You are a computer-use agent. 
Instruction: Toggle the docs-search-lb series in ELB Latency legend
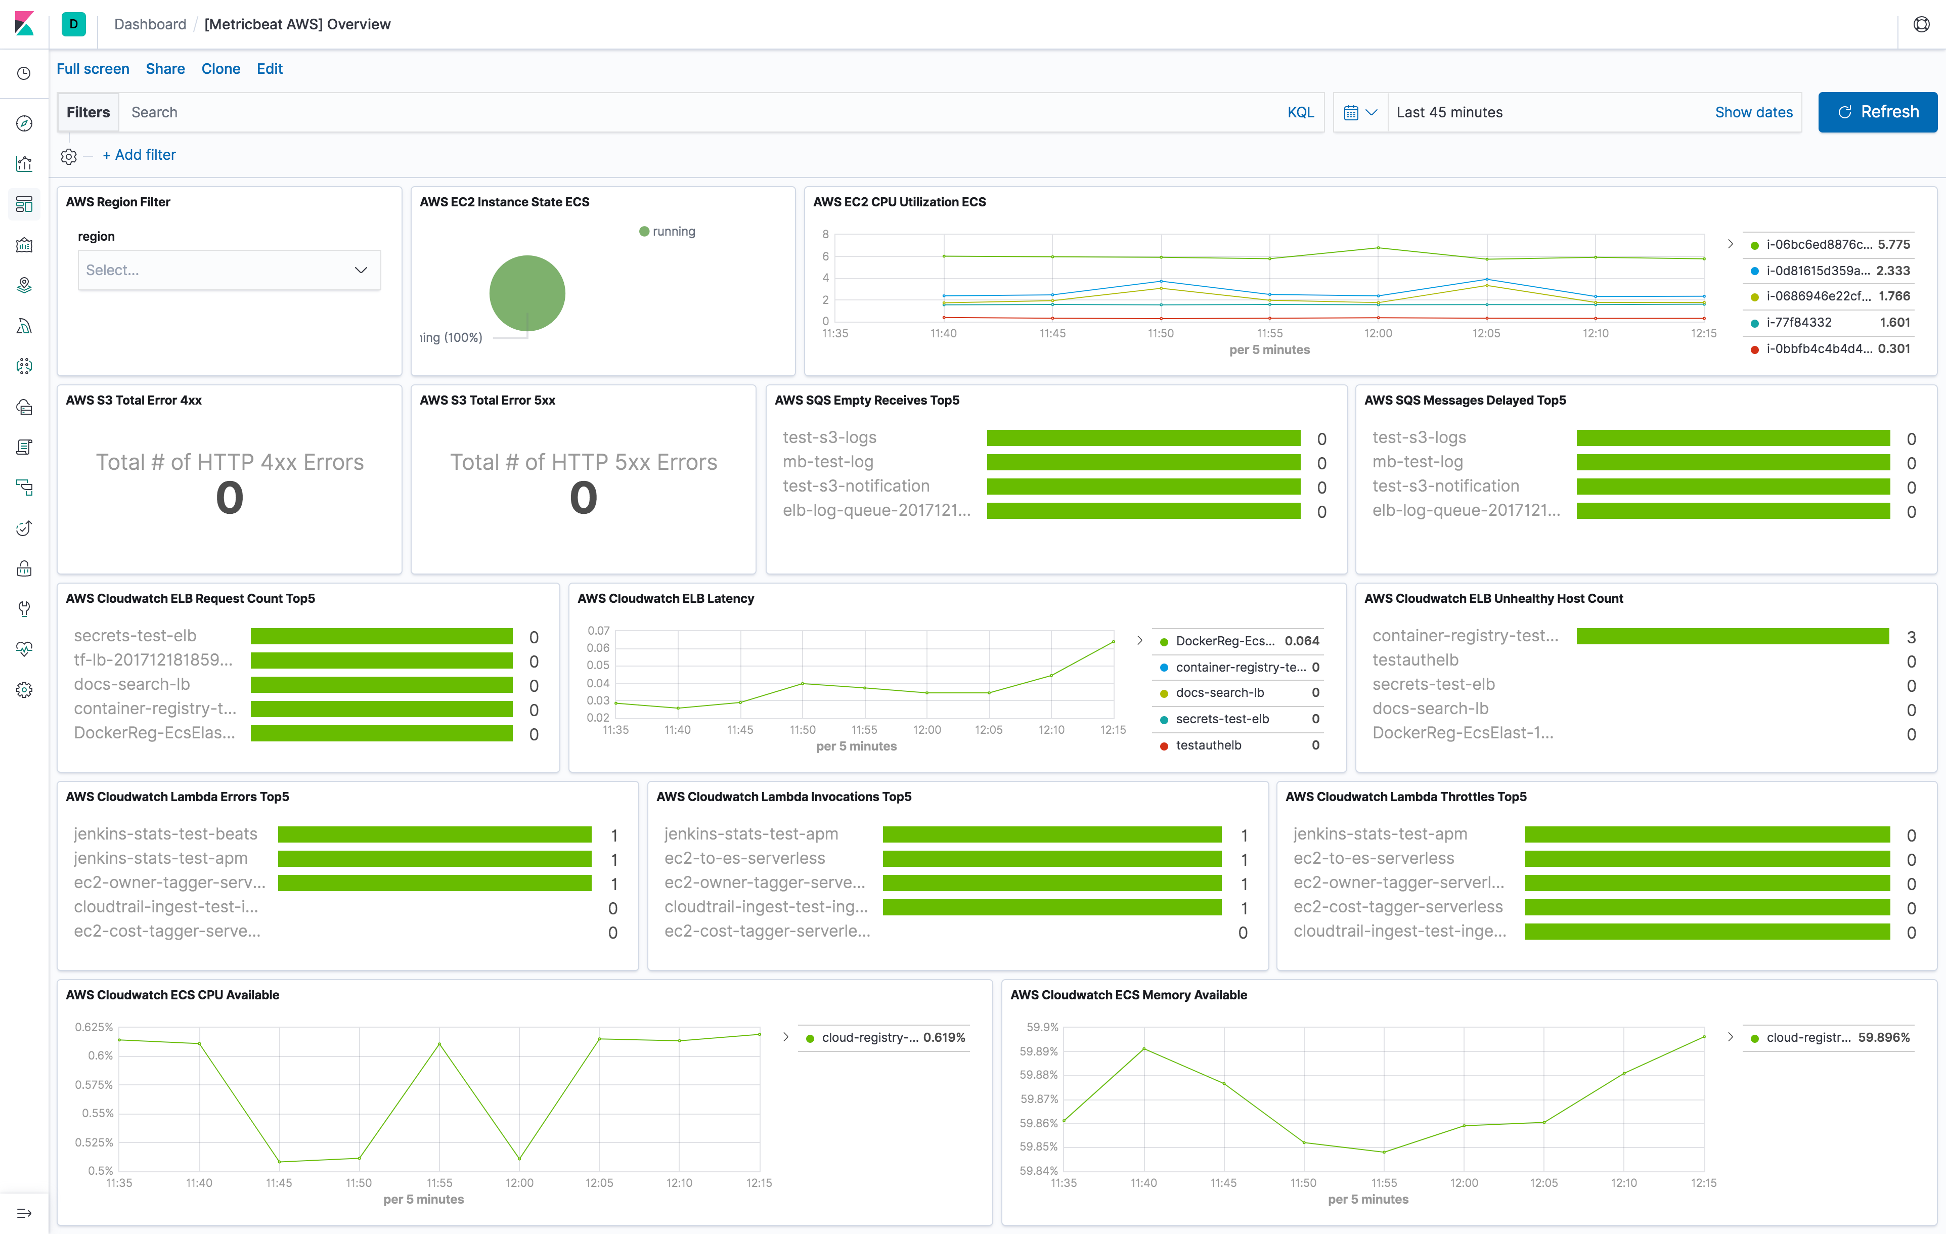1219,692
